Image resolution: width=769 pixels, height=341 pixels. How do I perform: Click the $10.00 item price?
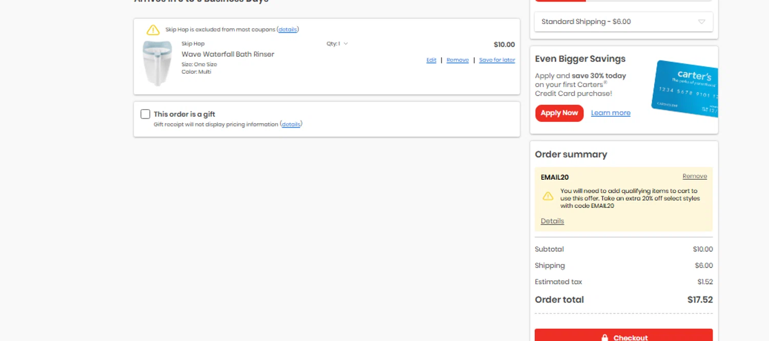coord(504,45)
